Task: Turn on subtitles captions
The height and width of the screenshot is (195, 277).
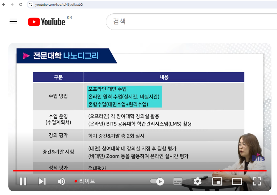Action: [x=178, y=181]
